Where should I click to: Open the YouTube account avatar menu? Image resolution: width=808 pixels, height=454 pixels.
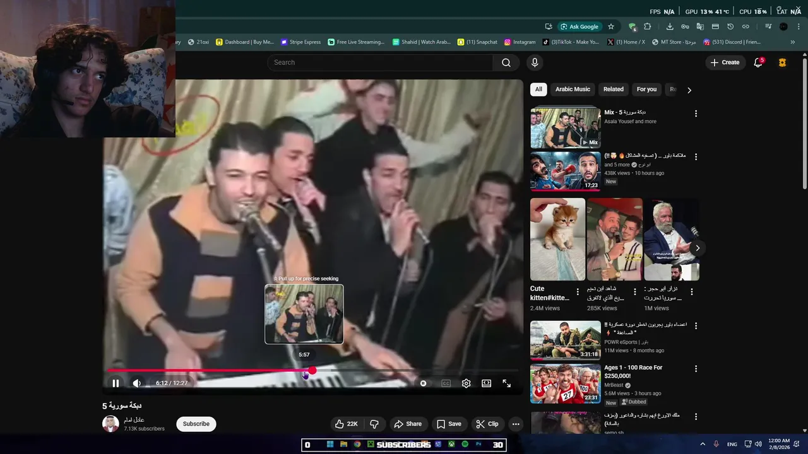(782, 62)
